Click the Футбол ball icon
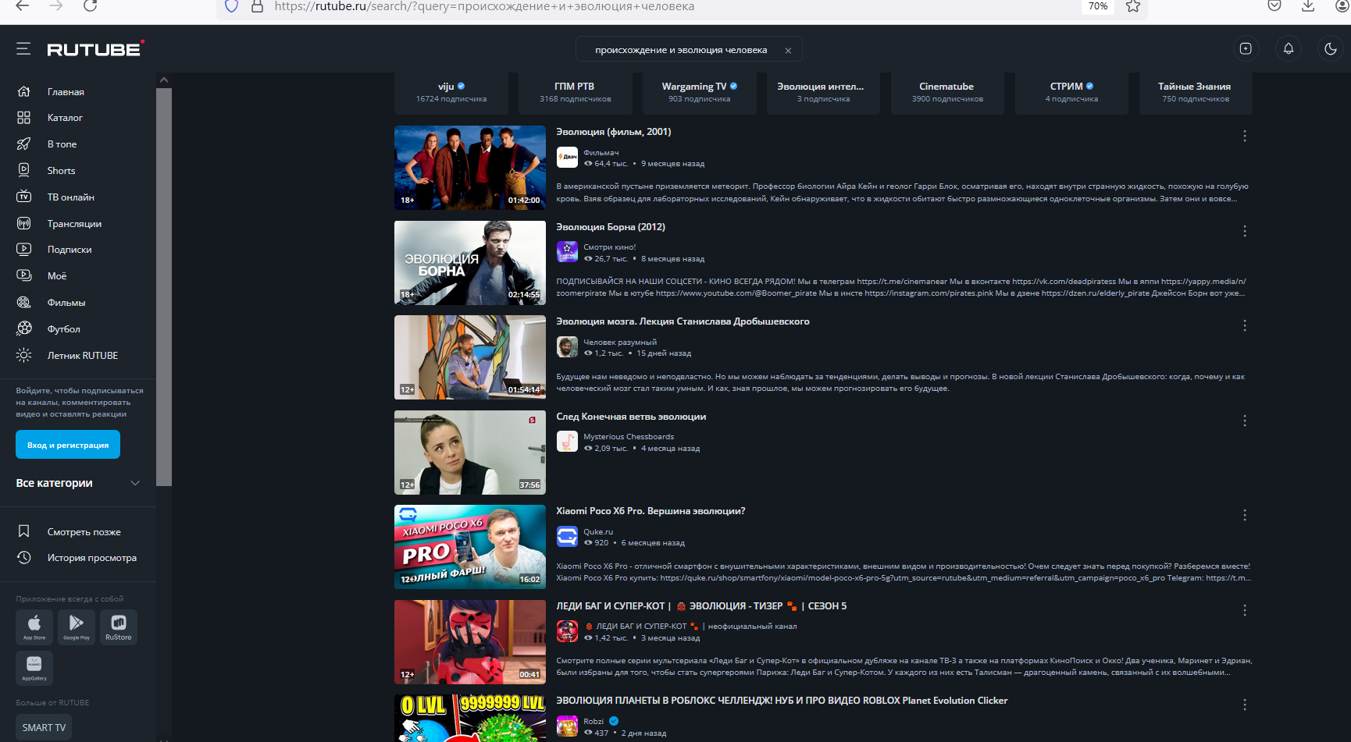 click(24, 328)
